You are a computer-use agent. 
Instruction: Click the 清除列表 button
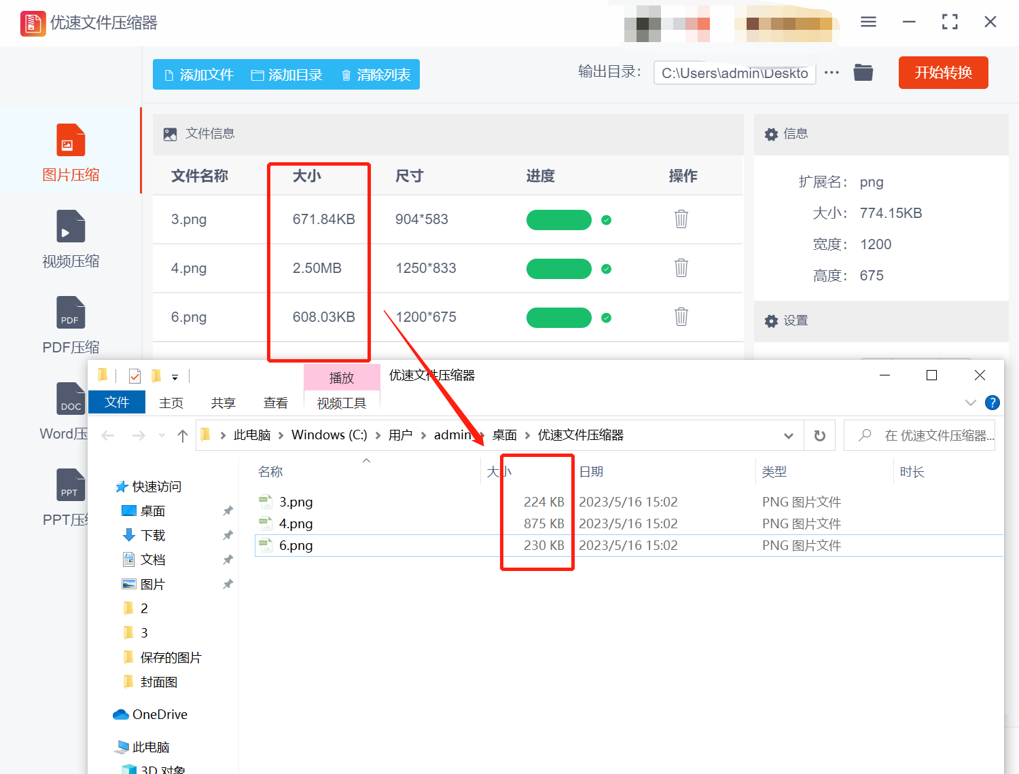tap(376, 75)
